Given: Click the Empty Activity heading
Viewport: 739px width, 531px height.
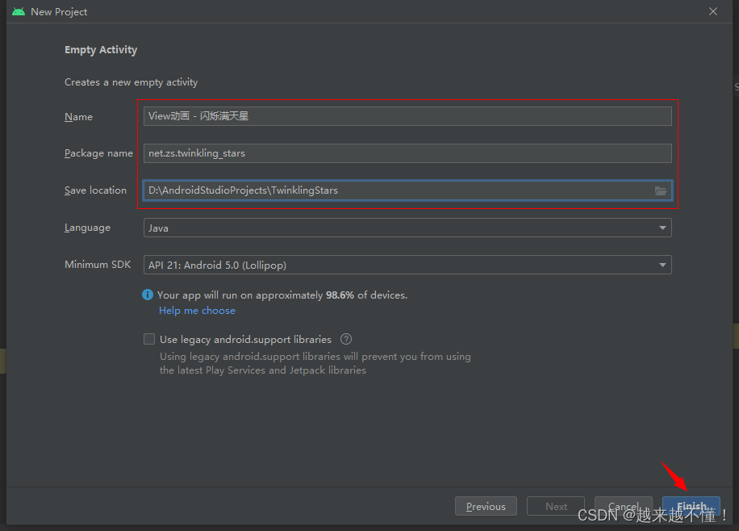Looking at the screenshot, I should 101,50.
